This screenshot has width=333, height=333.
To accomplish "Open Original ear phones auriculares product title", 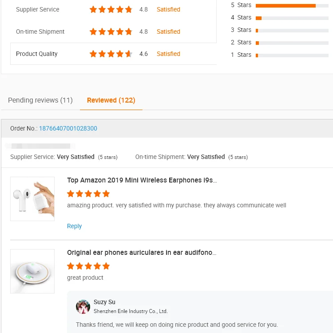I will 142,252.
